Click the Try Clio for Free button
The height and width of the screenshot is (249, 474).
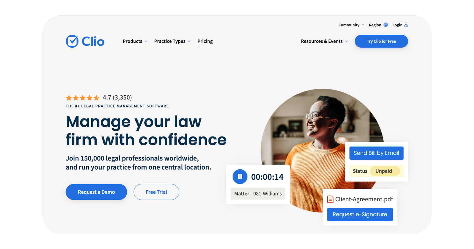[381, 41]
